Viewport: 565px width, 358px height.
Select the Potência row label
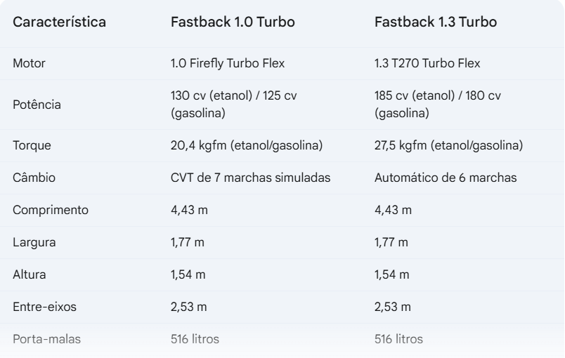[x=37, y=105]
